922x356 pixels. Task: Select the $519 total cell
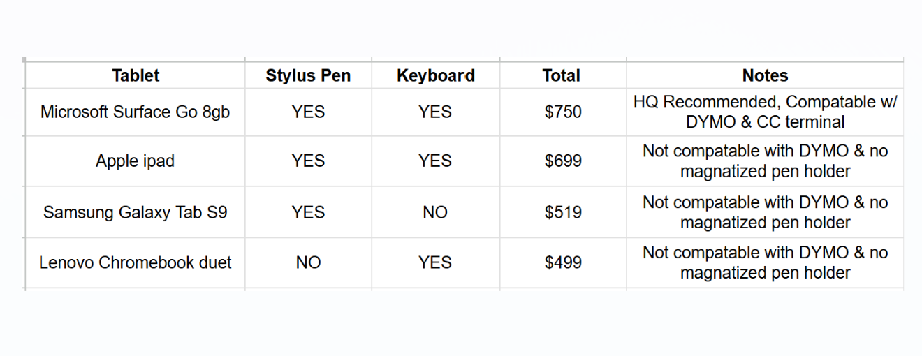pyautogui.click(x=562, y=212)
